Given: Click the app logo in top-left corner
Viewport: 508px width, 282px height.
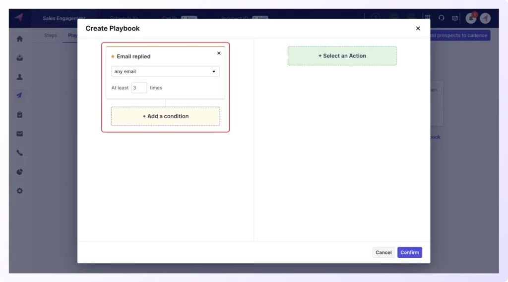Looking at the screenshot, I should coord(19,17).
